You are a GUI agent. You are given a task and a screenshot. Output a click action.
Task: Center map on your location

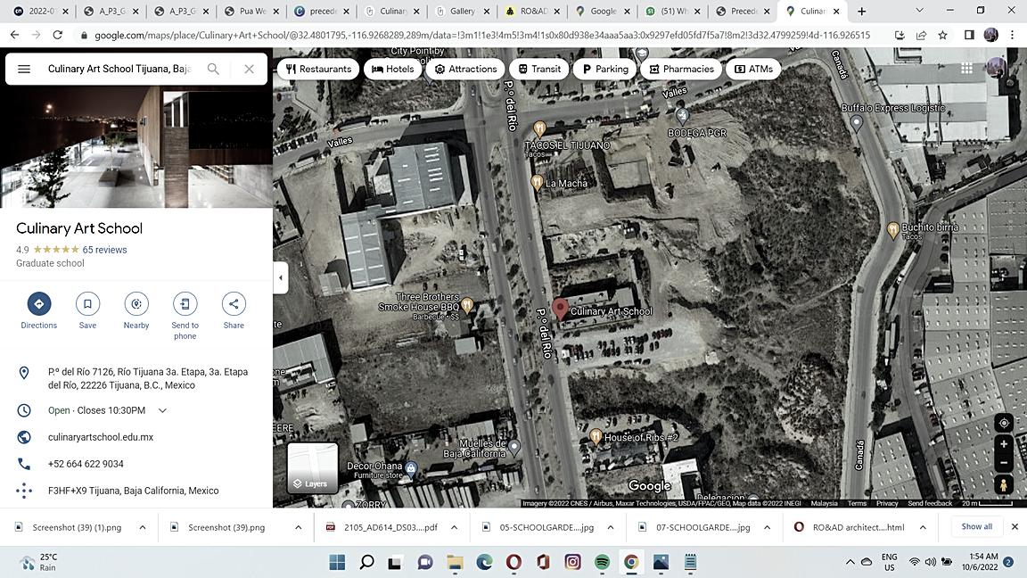pos(1004,423)
